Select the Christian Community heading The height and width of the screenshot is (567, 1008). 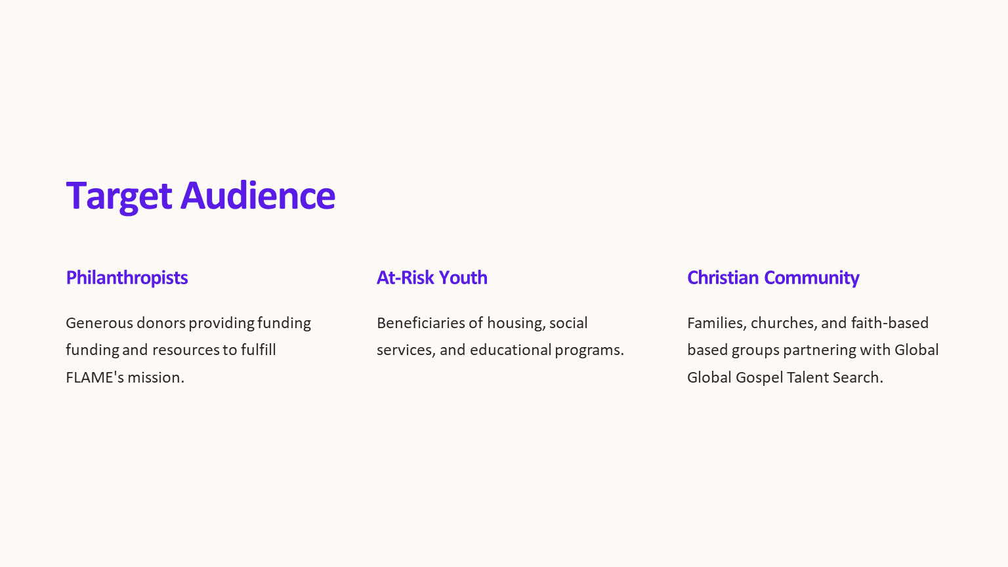pos(773,278)
